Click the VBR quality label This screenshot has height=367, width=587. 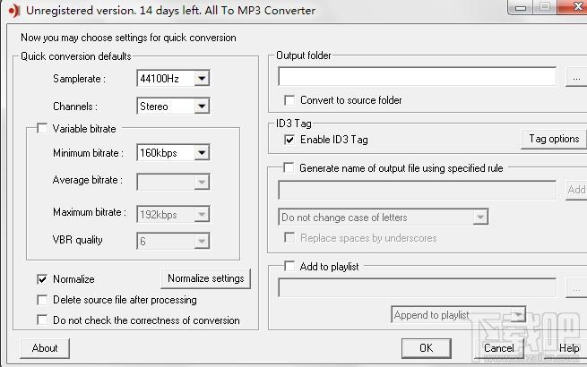(77, 240)
